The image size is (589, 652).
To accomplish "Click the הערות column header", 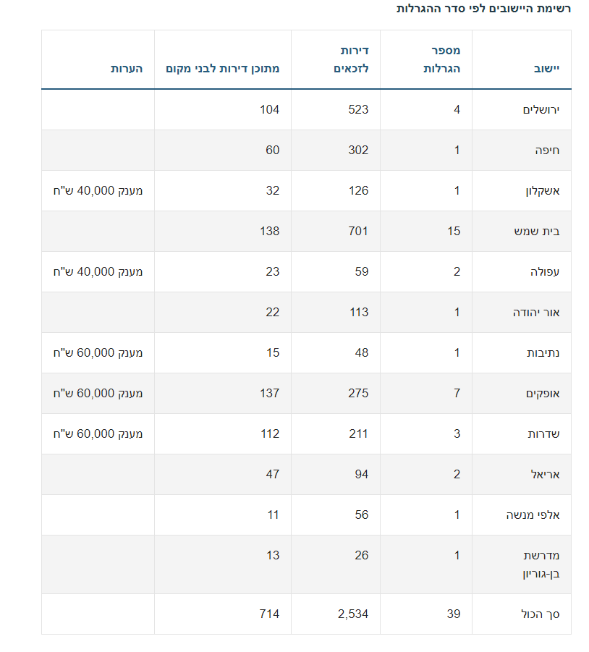I will point(127,69).
